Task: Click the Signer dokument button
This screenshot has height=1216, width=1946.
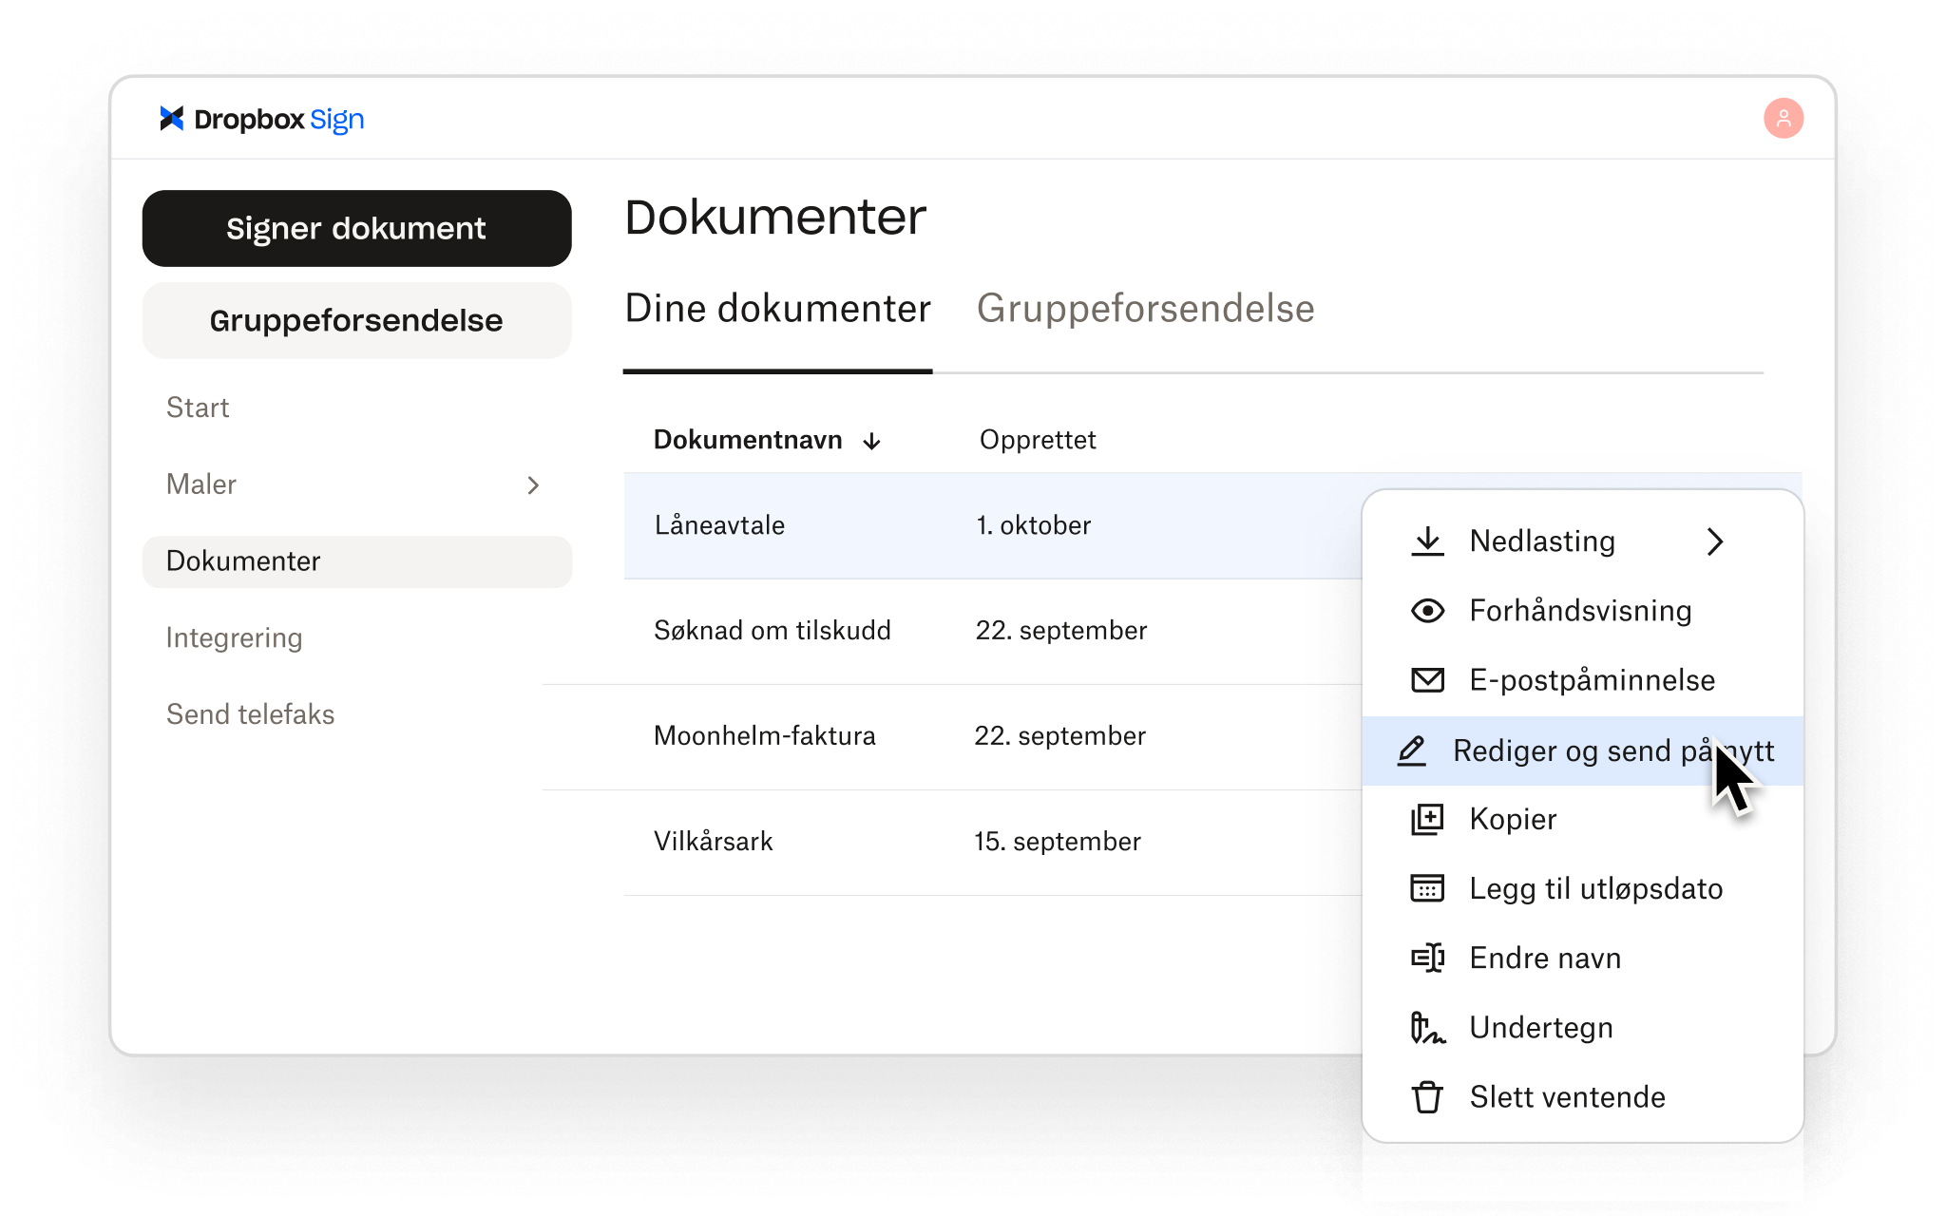Action: (356, 228)
